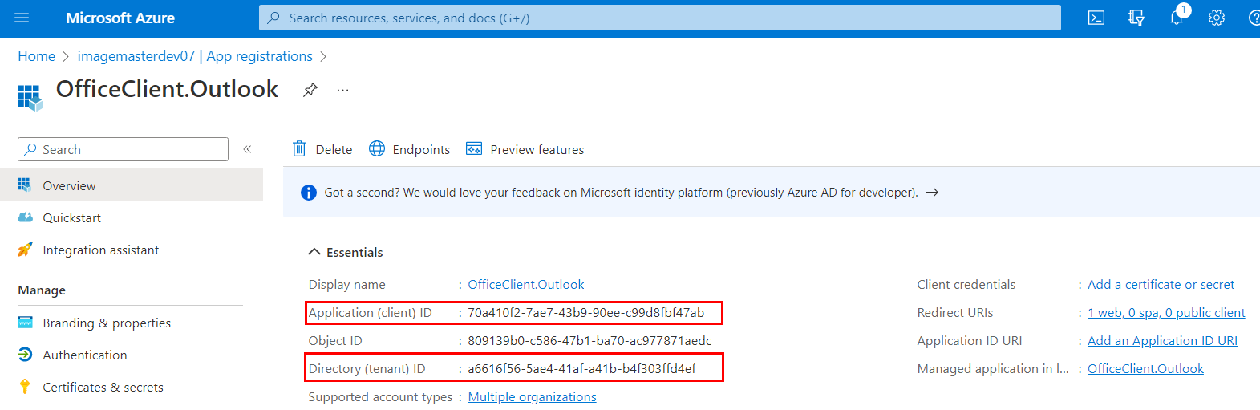
Task: Click the Preview features icon
Action: pyautogui.click(x=474, y=148)
